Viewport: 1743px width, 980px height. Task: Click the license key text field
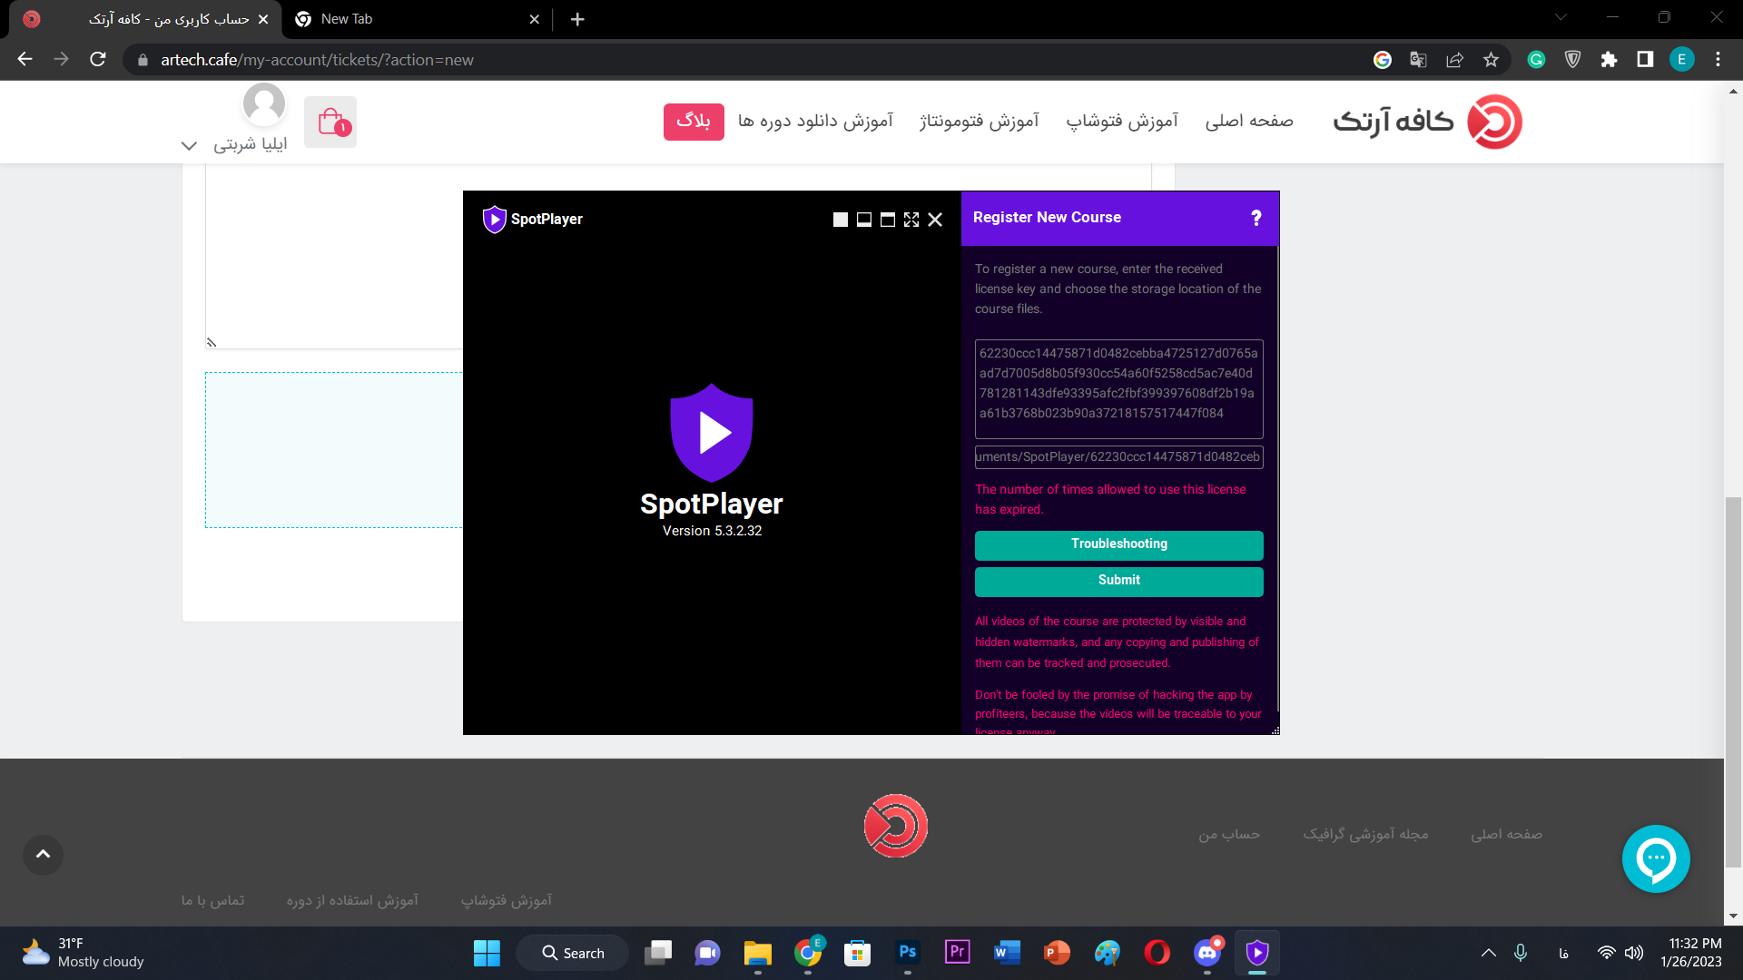(x=1118, y=388)
